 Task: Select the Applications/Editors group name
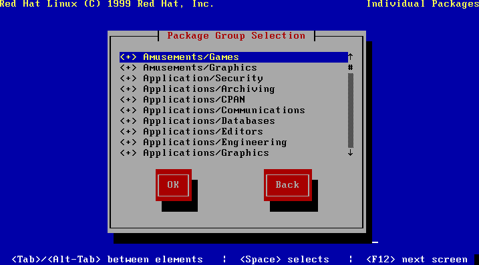203,132
